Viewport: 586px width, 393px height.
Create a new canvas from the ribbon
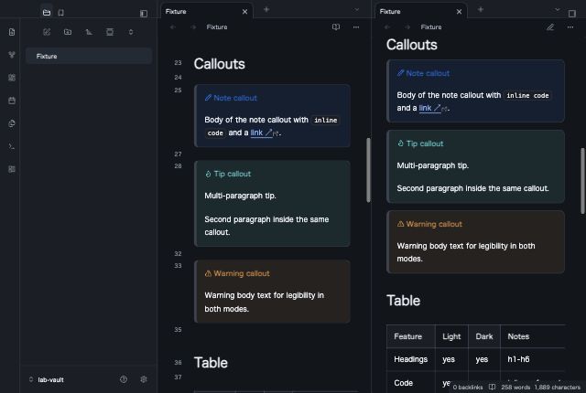click(12, 78)
